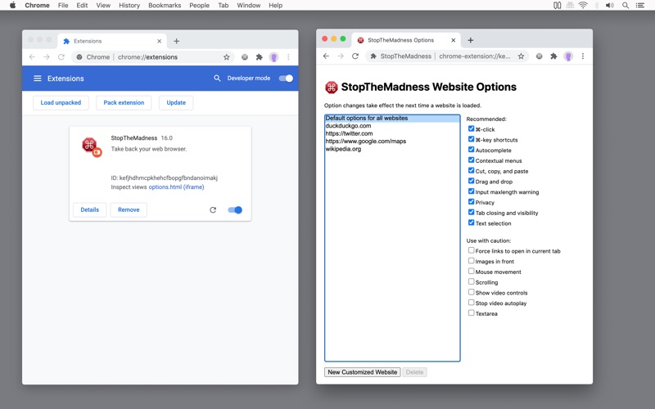Inspect the options.html (iframe) view link
Screen dimensions: 655x409
tap(176, 187)
